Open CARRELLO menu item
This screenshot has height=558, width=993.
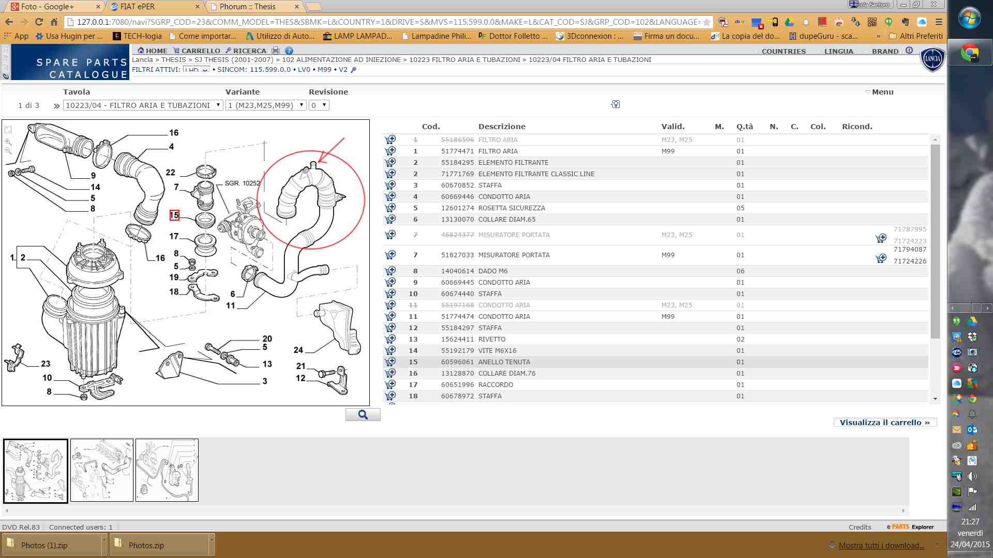[x=197, y=51]
